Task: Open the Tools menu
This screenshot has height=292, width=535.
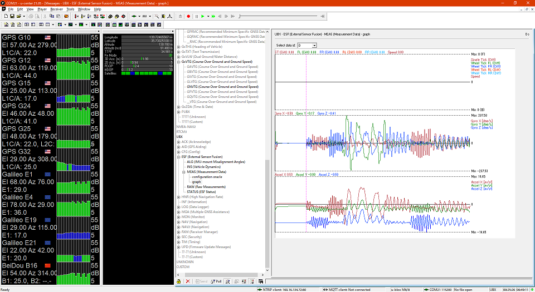Action: click(70, 9)
